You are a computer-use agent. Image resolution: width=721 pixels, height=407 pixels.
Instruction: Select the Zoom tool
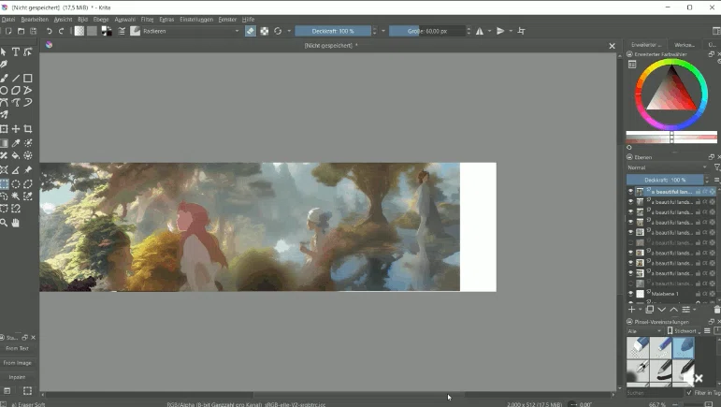(x=4, y=223)
